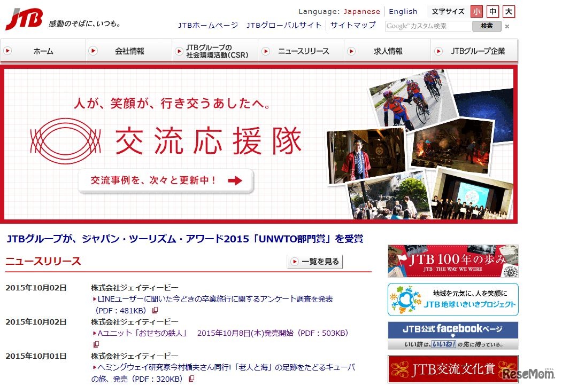This screenshot has width=562, height=386.
Task: Select the 小 font size option
Action: tap(476, 11)
